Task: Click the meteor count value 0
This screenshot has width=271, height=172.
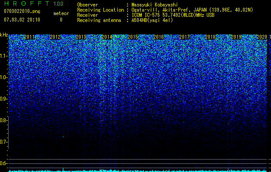Action: [61, 20]
